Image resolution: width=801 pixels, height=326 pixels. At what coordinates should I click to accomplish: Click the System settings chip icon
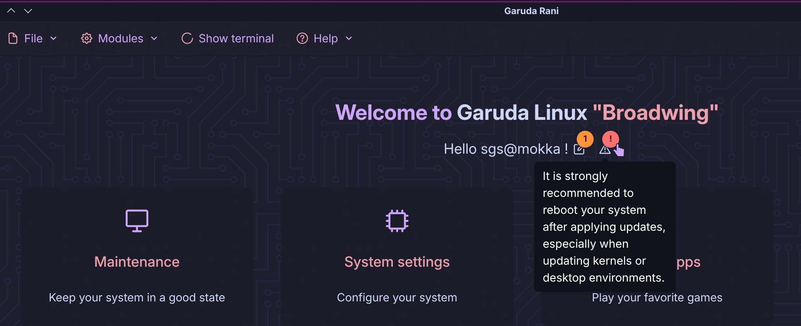397,221
